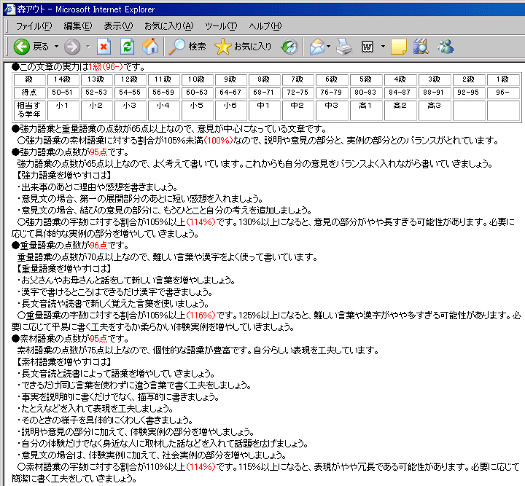Print the page with printer icon

344,47
